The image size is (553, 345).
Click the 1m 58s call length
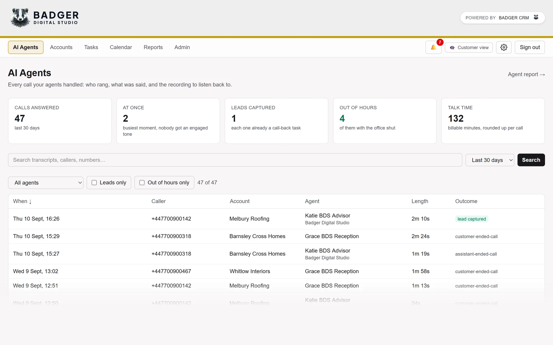420,271
